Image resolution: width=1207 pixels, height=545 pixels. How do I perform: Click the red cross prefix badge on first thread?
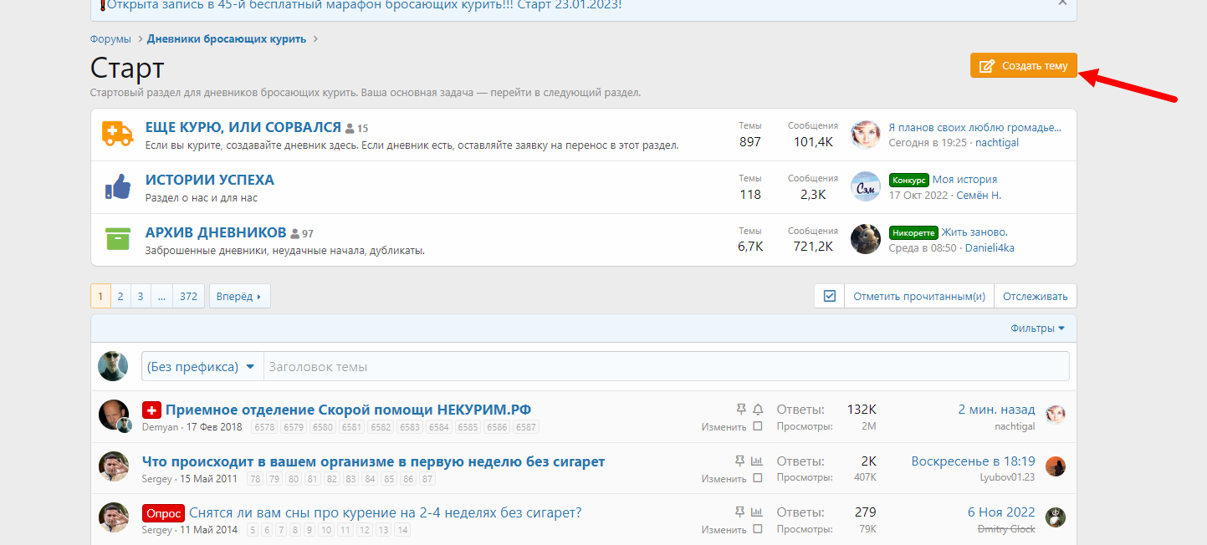[x=151, y=410]
